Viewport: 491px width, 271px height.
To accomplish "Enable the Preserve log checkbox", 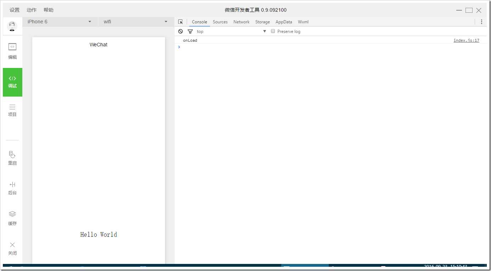I will tap(273, 31).
